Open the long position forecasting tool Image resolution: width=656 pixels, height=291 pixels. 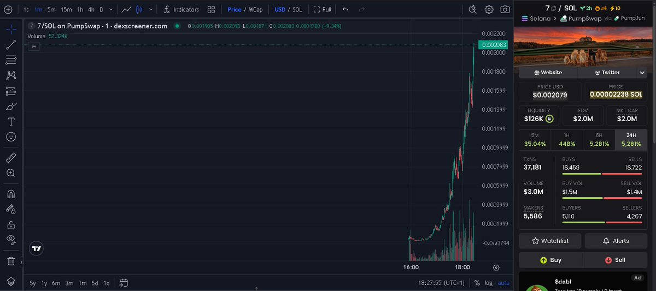coord(11,91)
